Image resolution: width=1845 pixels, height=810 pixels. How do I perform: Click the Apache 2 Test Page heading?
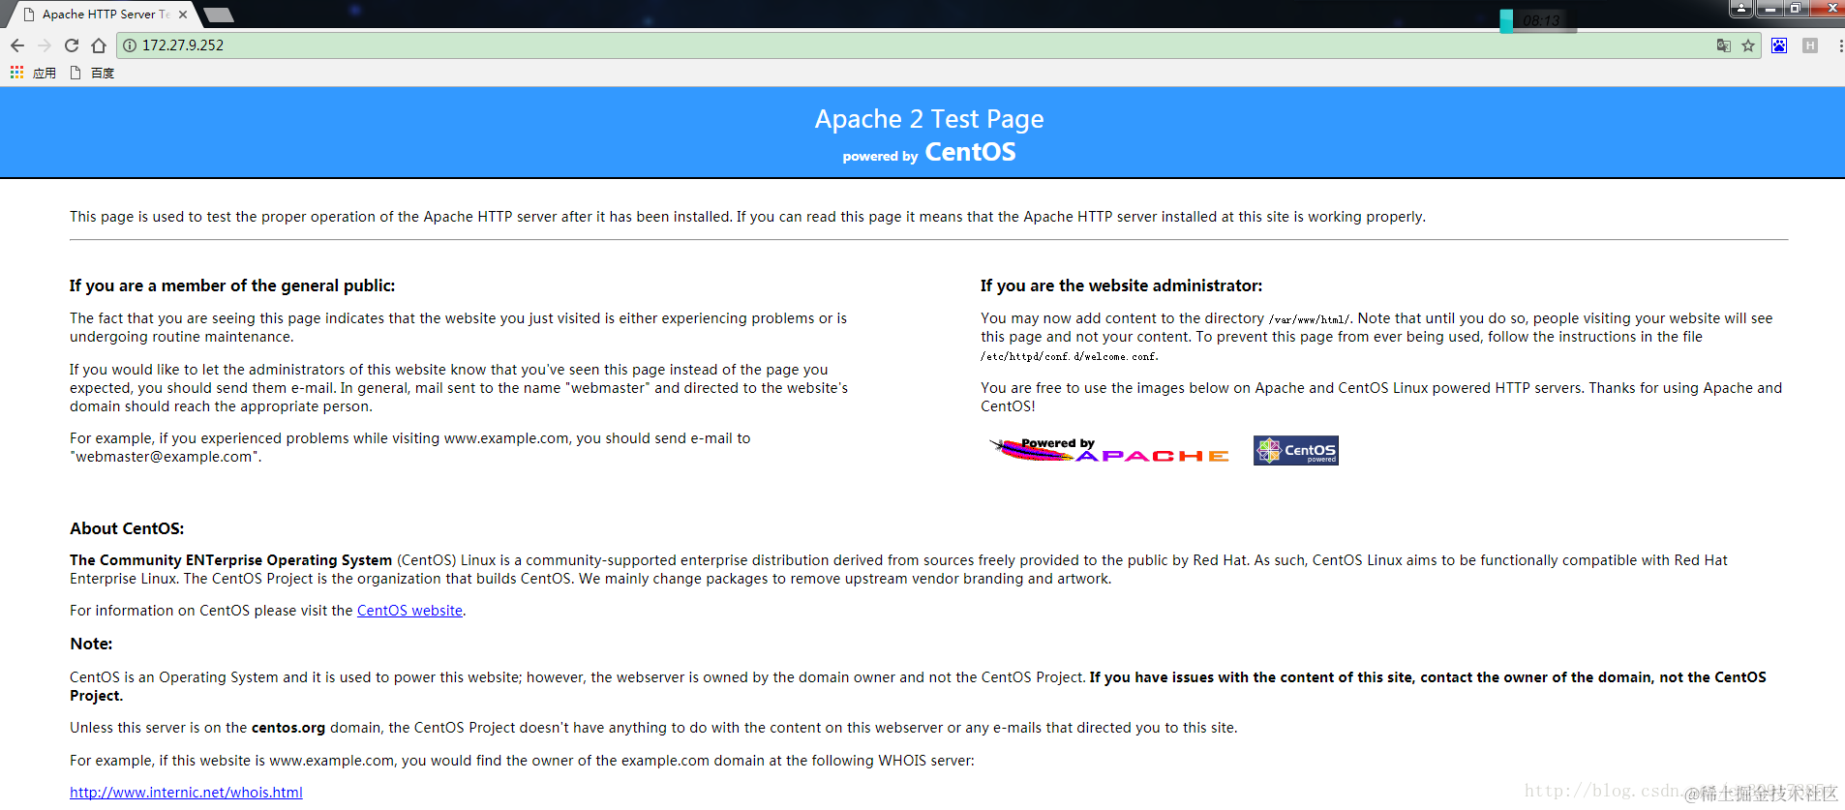coord(929,119)
